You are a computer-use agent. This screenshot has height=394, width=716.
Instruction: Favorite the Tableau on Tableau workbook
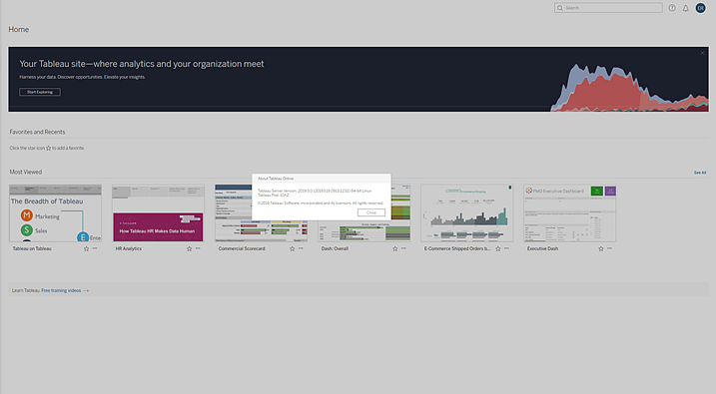point(86,248)
